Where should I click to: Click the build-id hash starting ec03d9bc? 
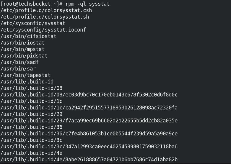pyautogui.click(x=121, y=95)
